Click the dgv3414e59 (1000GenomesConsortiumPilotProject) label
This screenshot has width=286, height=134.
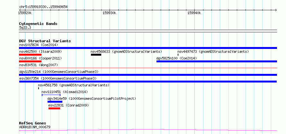click(92, 99)
